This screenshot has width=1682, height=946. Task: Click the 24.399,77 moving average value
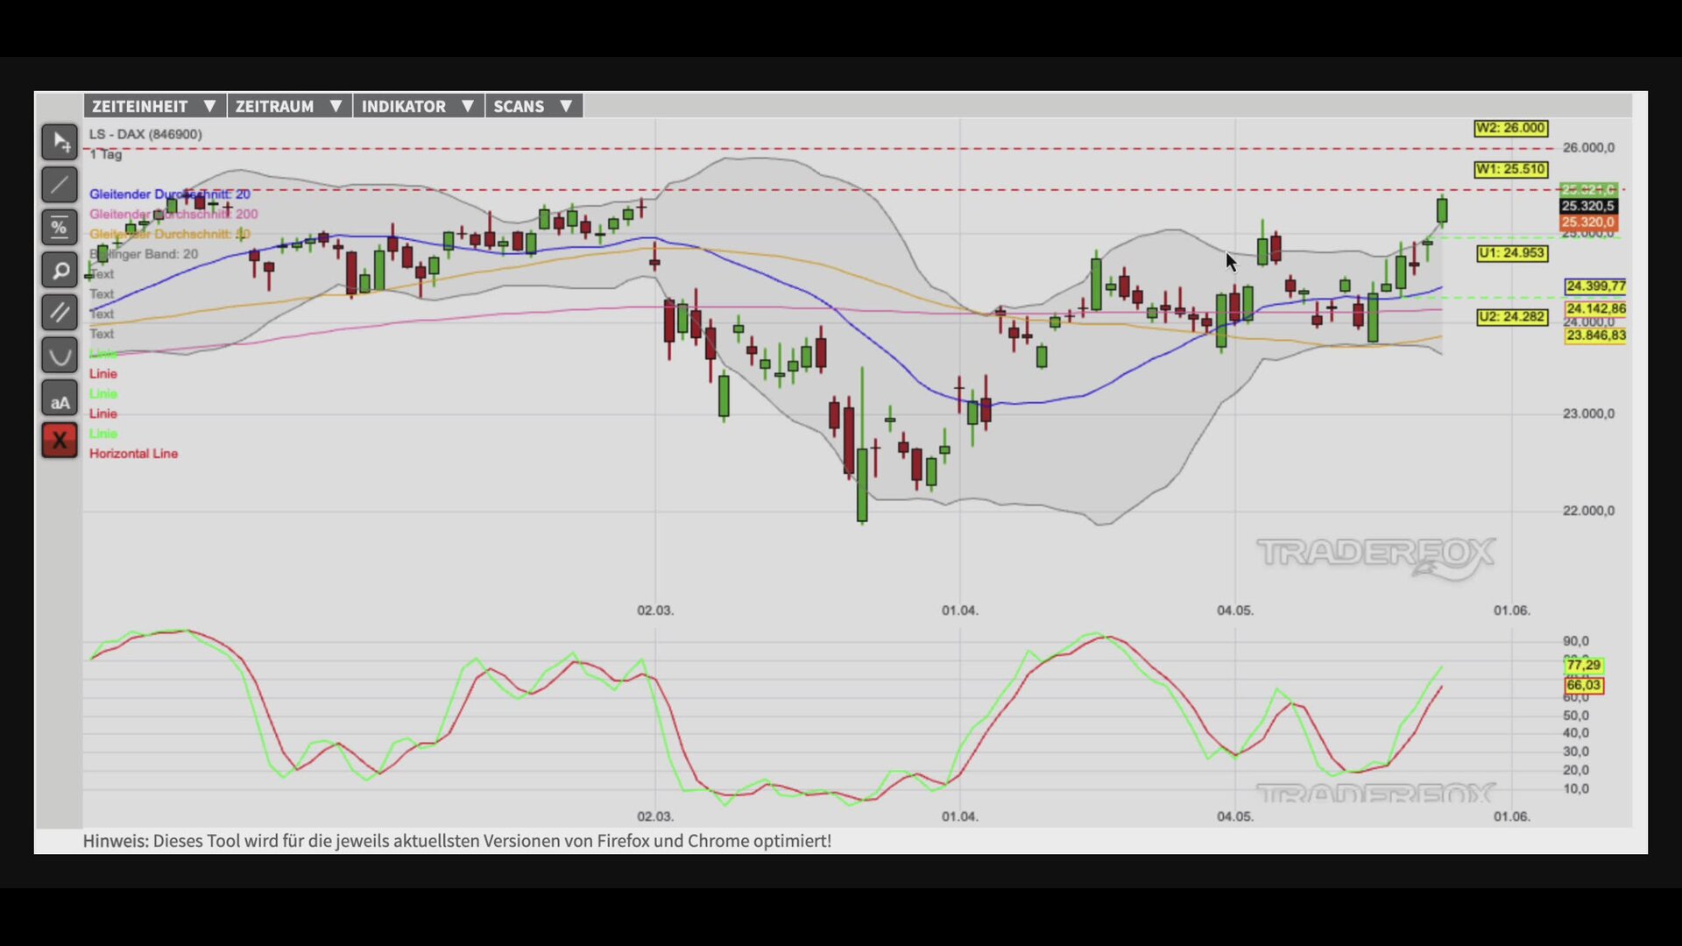[x=1595, y=286]
